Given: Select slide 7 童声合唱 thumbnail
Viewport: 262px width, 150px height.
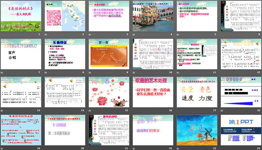Looking at the screenshot, I should (x=21, y=54).
